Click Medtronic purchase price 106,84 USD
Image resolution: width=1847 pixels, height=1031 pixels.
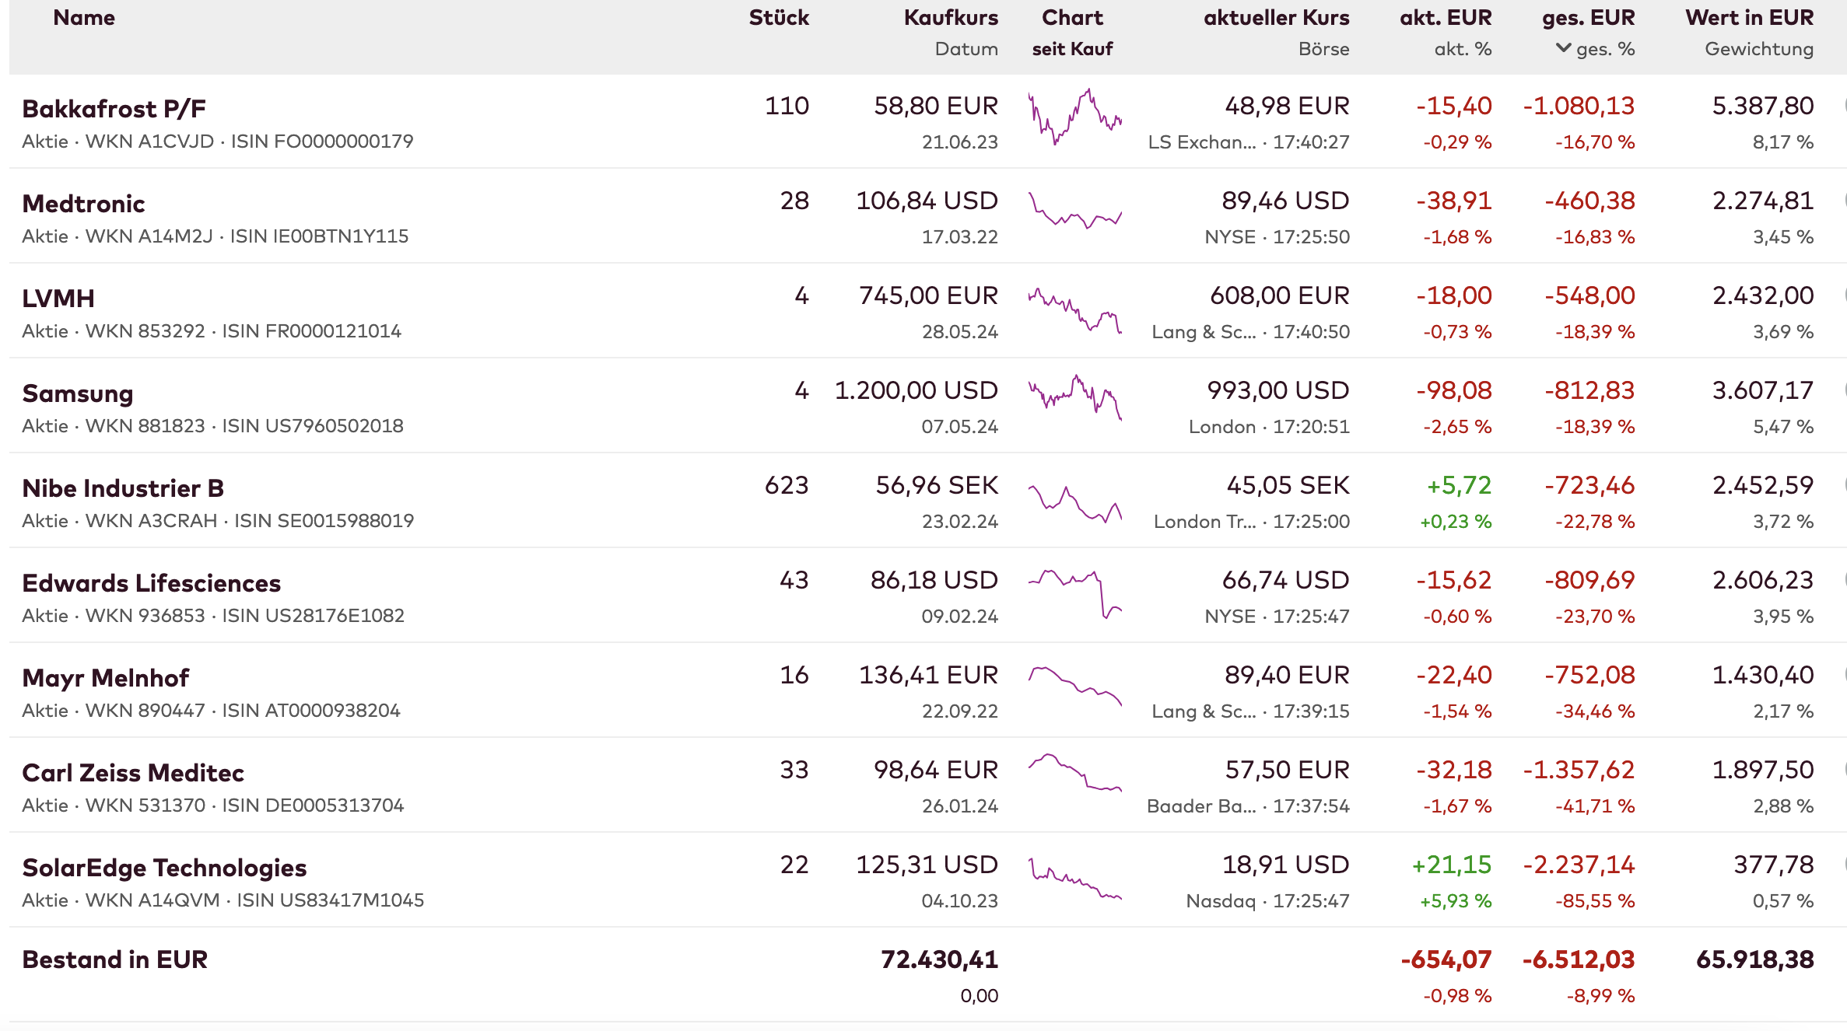pos(927,201)
